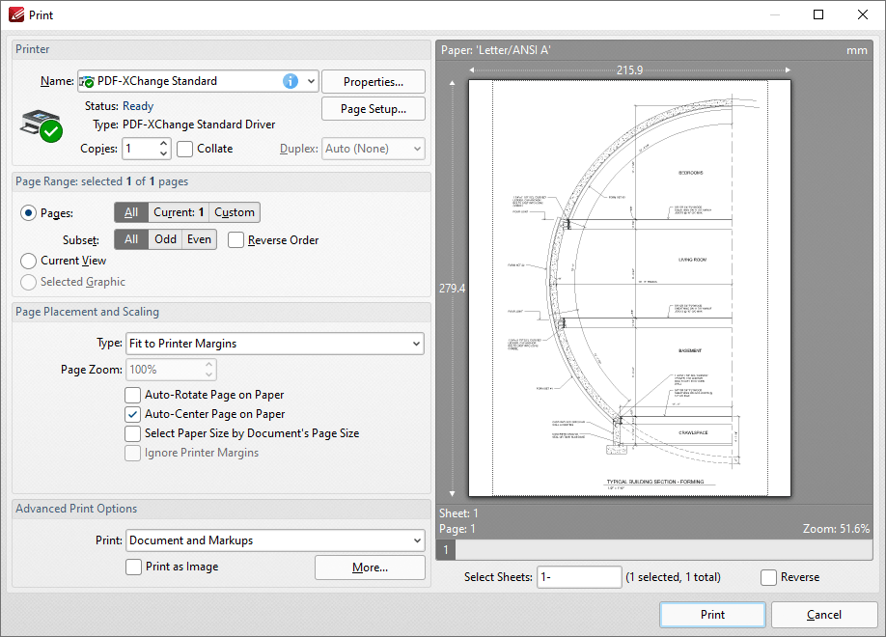The image size is (886, 637).
Task: Enable the Reverse sheets checkbox
Action: pos(768,578)
